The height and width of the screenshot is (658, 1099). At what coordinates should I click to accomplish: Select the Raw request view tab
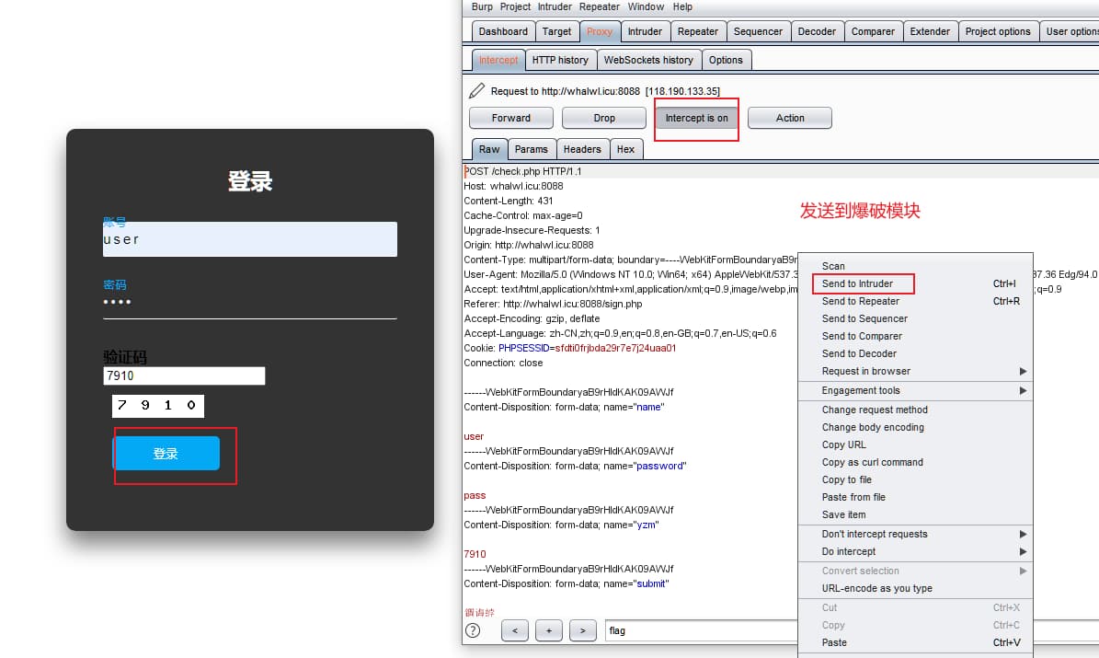coord(489,149)
